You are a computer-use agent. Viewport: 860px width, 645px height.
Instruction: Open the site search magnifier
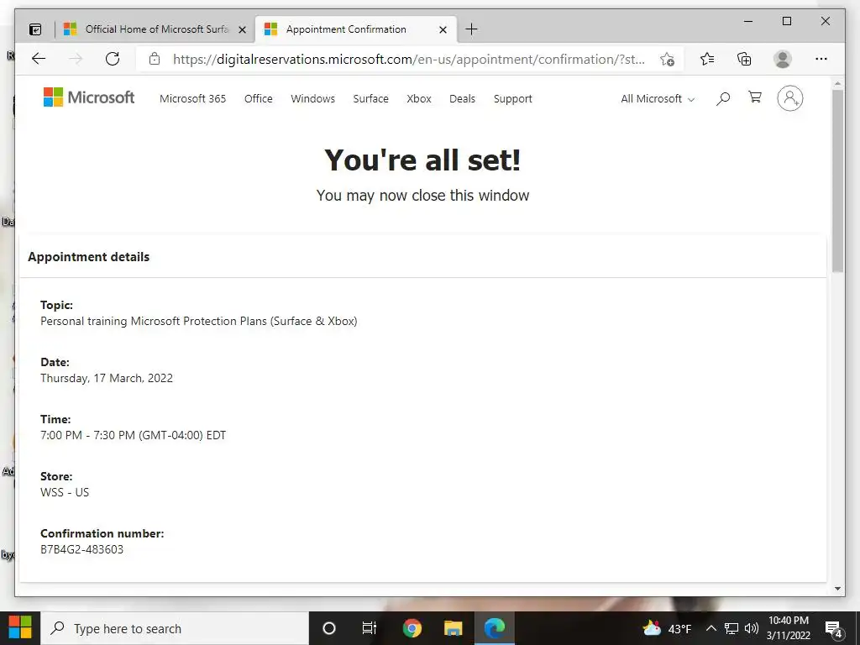click(723, 99)
